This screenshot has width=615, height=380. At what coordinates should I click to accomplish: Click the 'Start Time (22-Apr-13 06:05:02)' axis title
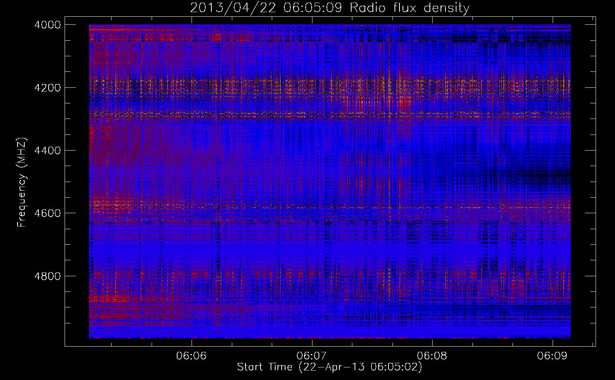point(330,367)
